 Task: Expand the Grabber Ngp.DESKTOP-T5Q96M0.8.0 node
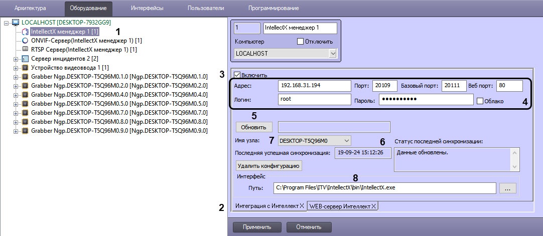click(x=16, y=122)
